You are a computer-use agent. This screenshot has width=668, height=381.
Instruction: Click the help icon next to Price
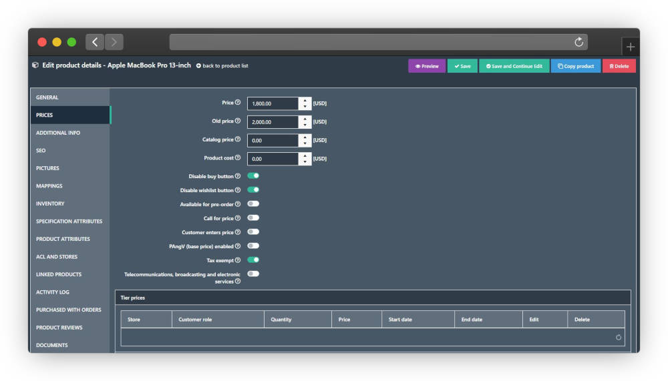[238, 103]
